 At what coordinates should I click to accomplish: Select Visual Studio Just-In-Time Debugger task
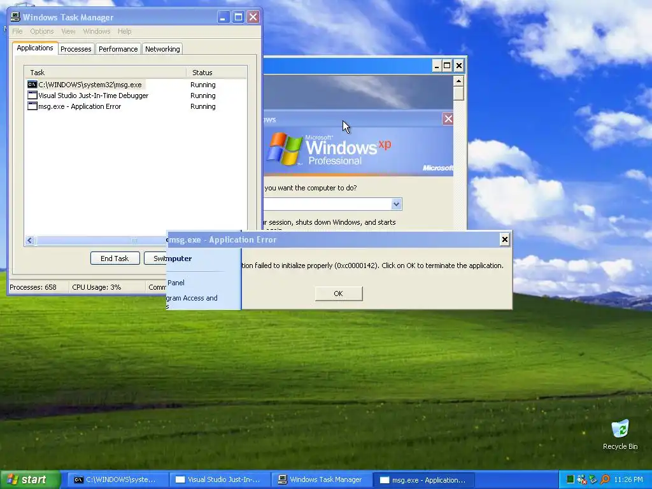[x=136, y=96]
